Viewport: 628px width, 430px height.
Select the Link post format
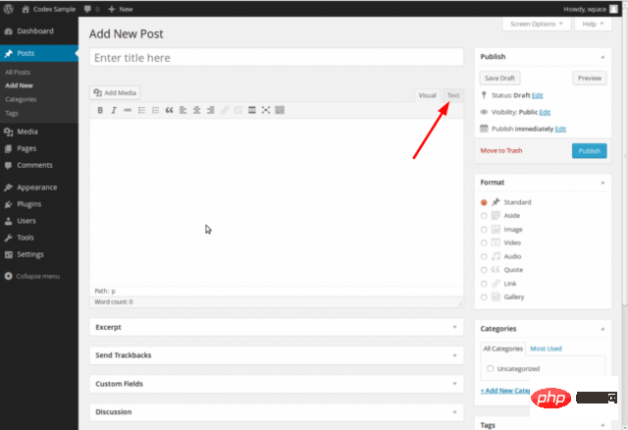pos(484,284)
